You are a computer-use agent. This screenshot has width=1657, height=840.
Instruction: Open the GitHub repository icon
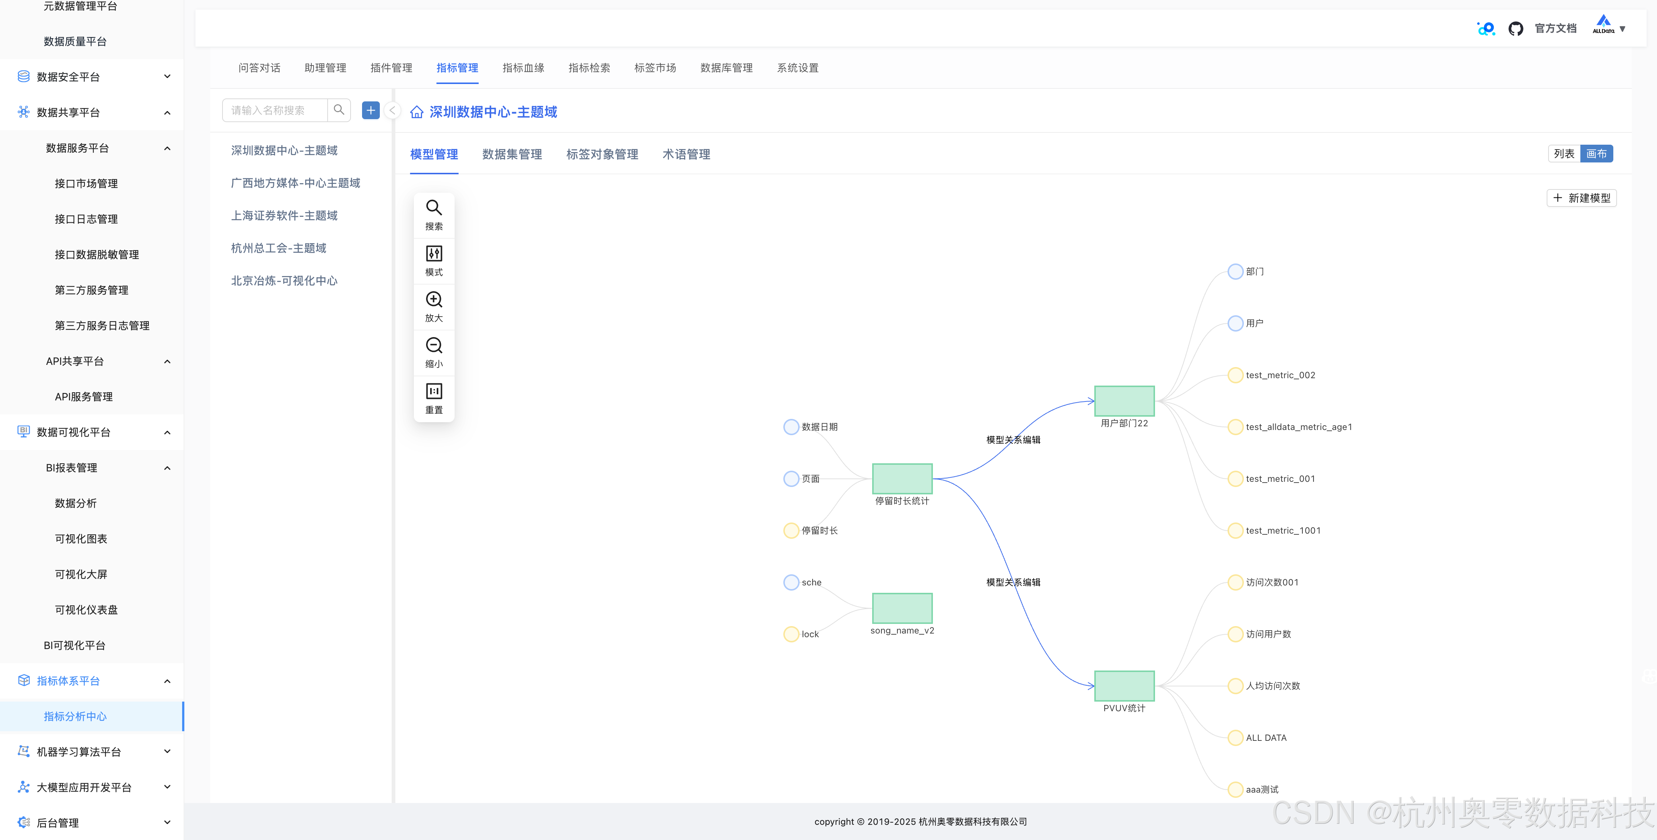click(x=1516, y=28)
